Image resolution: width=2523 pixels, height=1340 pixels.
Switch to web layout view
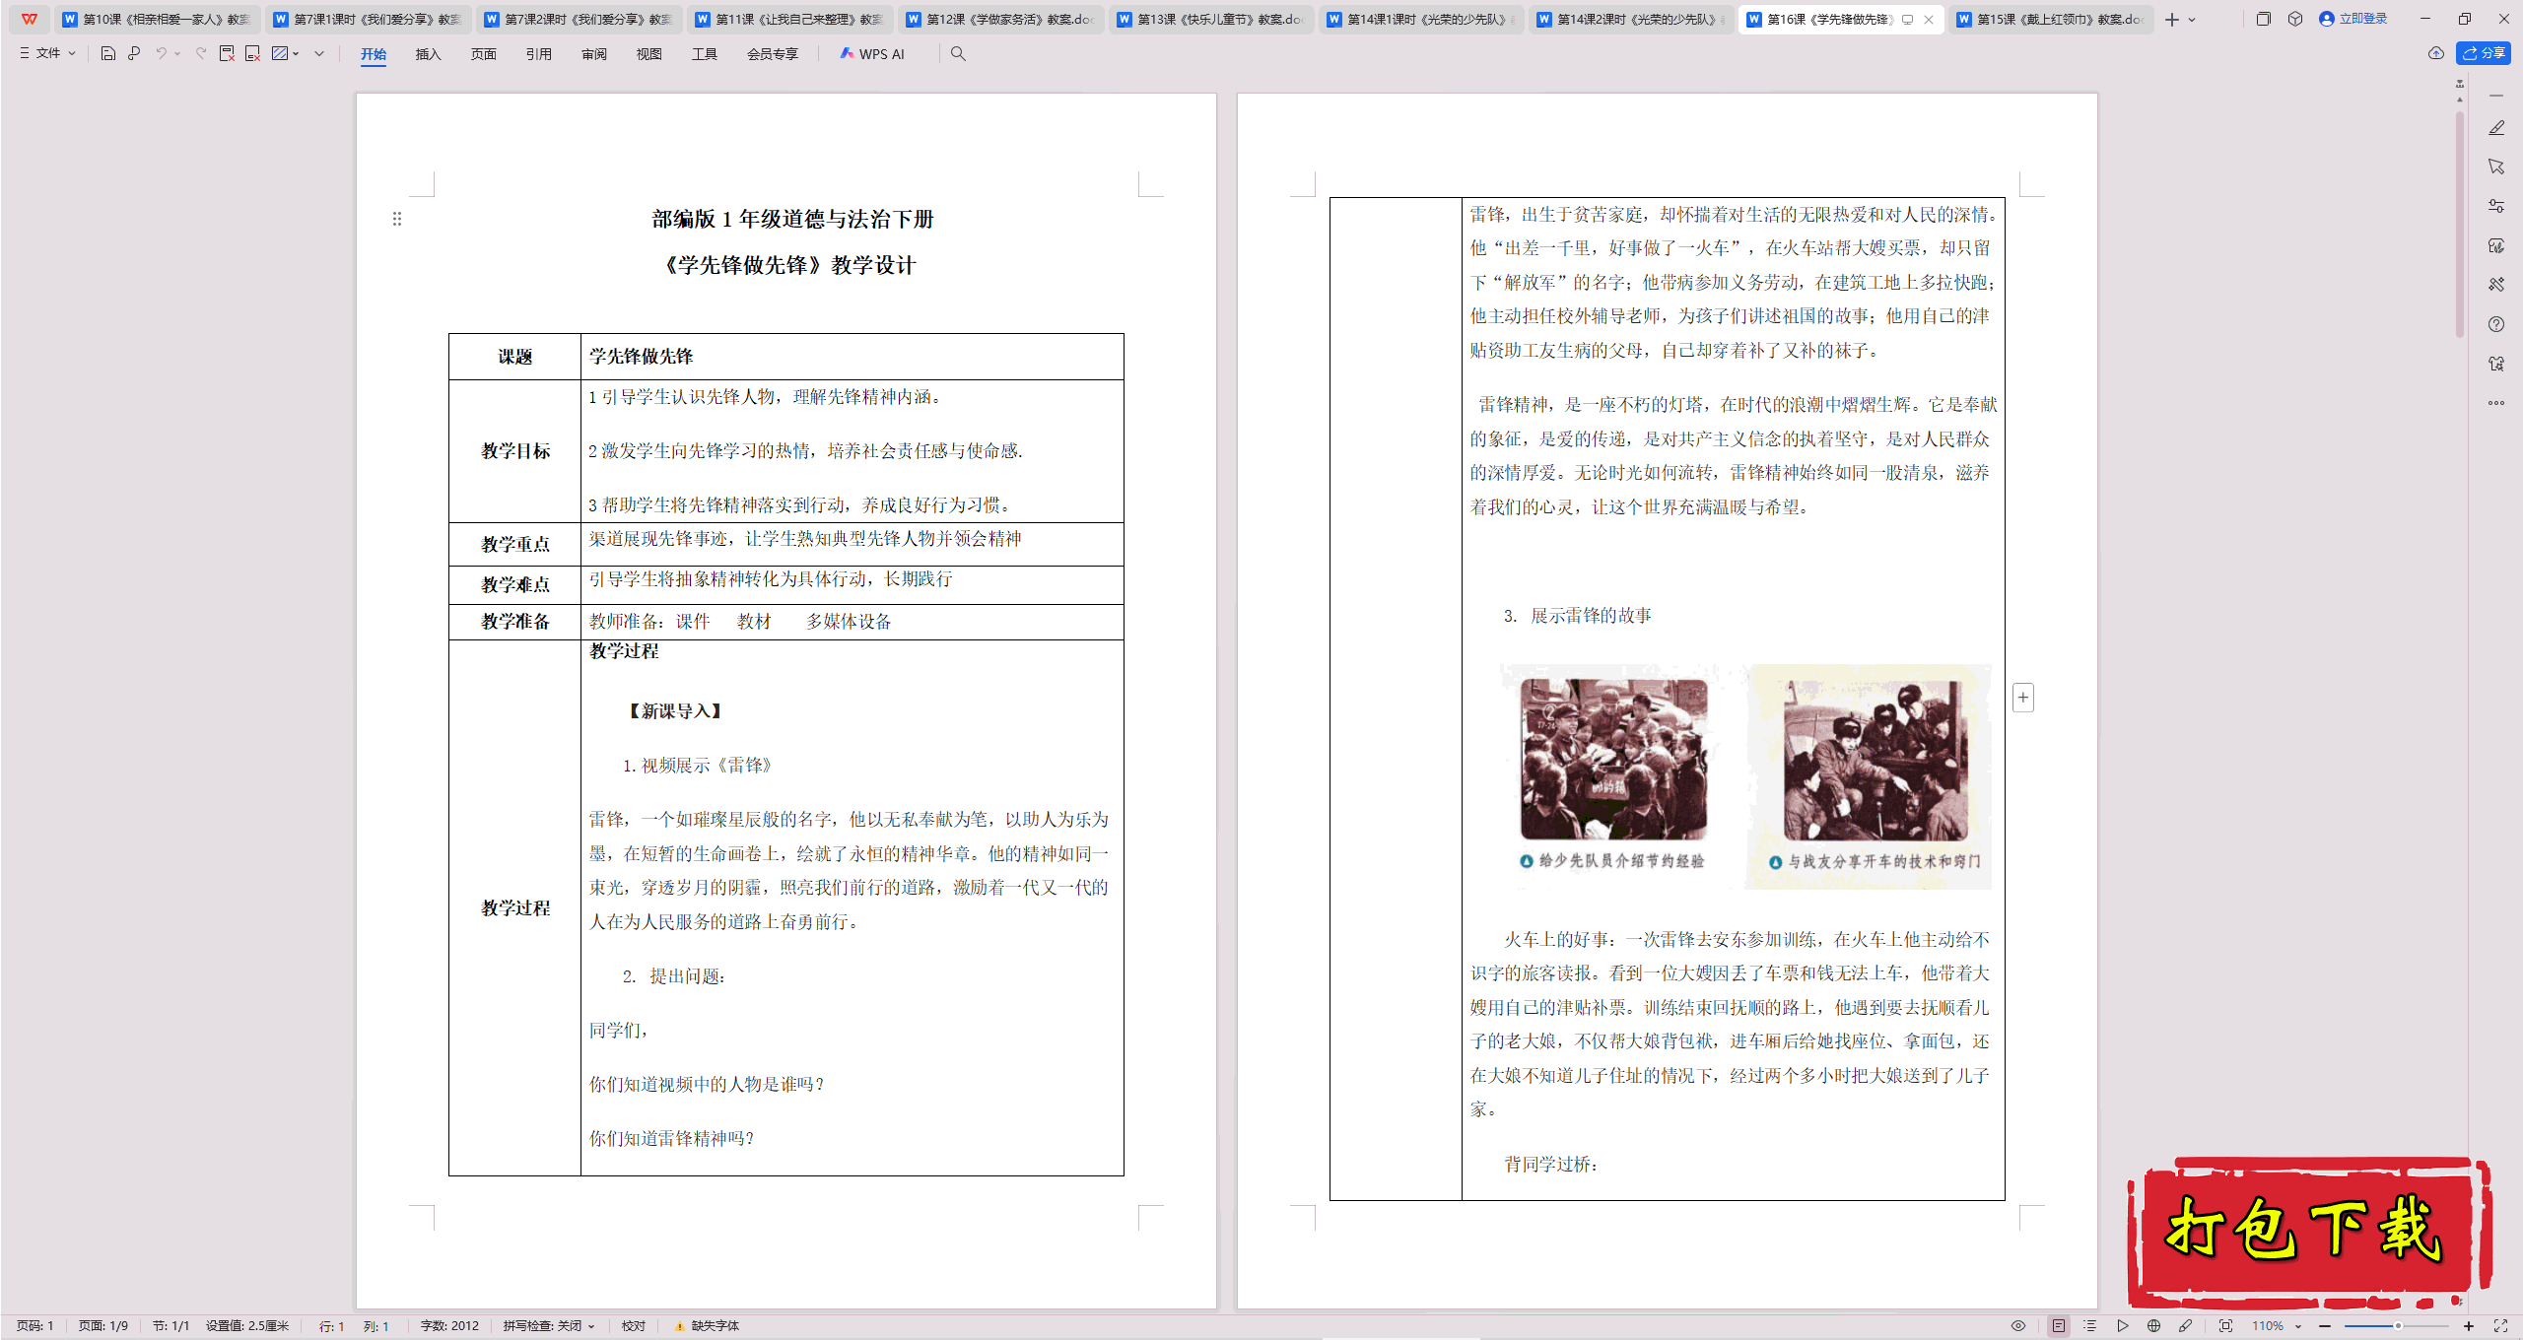(2154, 1326)
